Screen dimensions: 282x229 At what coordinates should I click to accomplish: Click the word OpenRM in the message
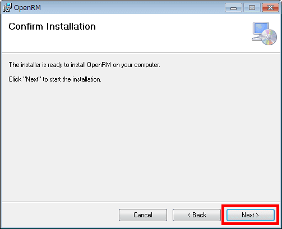coord(99,65)
